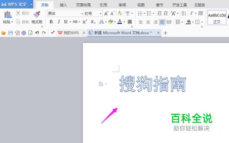This screenshot has width=229, height=143.
Task: Open the 审阅 ribbon tab
Action: 122,5
